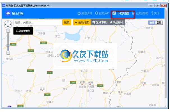Click the G207 highway marker
Viewport: 170px width, 112px height.
[30, 70]
